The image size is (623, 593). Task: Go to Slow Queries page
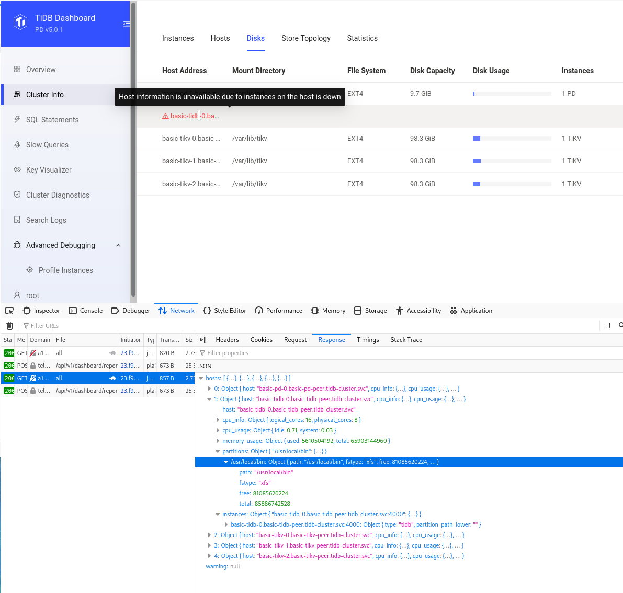pos(47,144)
